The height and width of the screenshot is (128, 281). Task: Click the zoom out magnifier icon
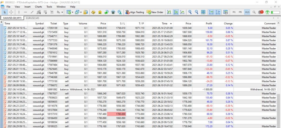coord(196,12)
